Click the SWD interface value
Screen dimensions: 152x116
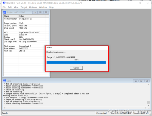click(x=21, y=23)
